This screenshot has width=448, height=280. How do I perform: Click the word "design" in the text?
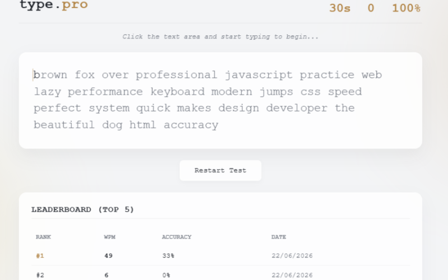pyautogui.click(x=239, y=108)
